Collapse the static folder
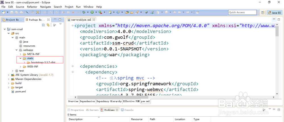 [x=20, y=58]
